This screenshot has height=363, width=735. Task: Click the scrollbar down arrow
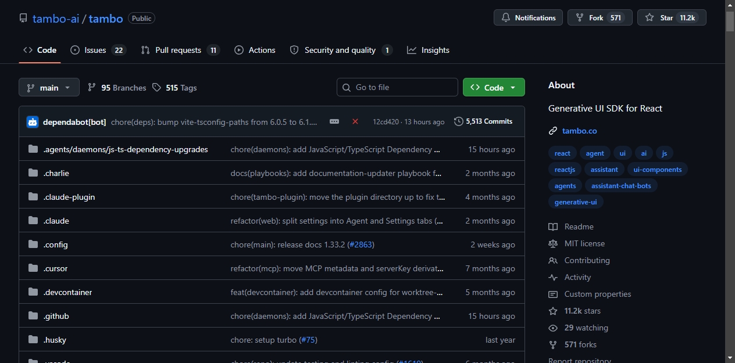click(x=730, y=358)
